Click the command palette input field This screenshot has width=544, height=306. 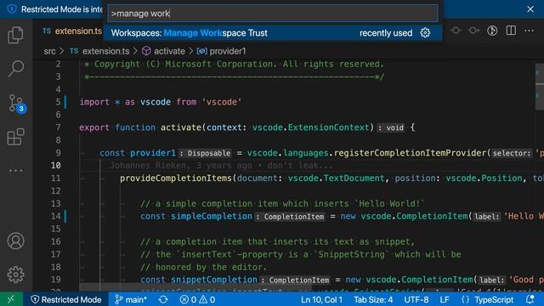273,14
